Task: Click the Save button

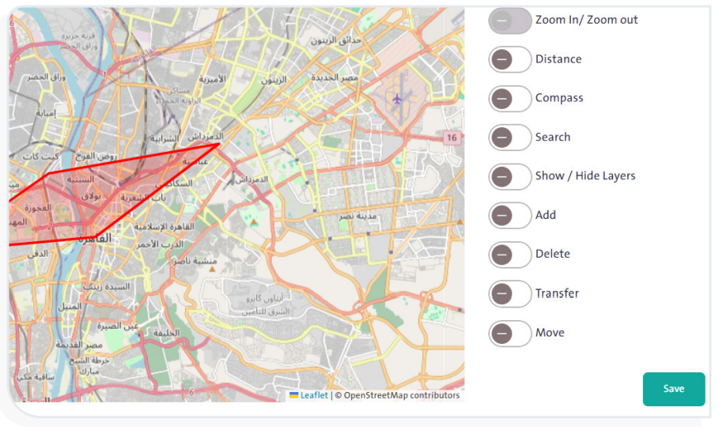Action: (x=673, y=389)
